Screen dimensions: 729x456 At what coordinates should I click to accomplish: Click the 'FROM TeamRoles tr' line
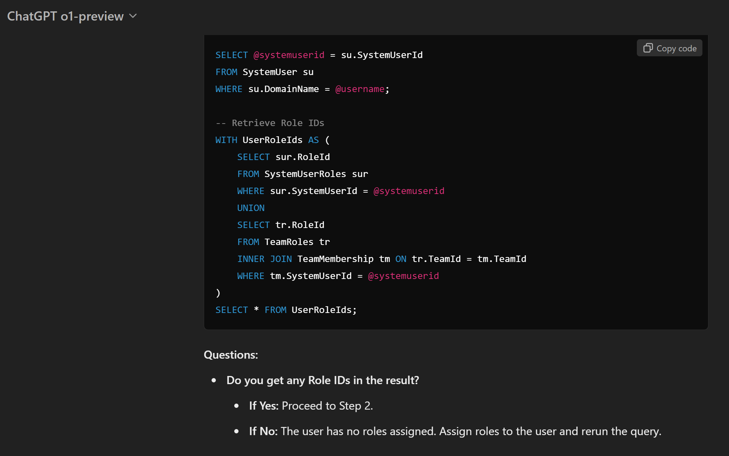point(284,242)
